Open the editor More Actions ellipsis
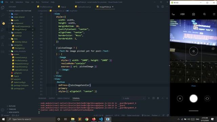This screenshot has width=217, height=122. tap(167, 7)
